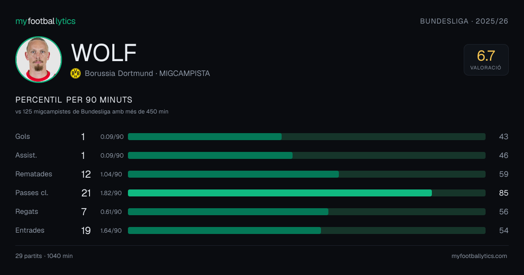Click the Regats percentile bar
The height and width of the screenshot is (275, 524).
[307, 212]
